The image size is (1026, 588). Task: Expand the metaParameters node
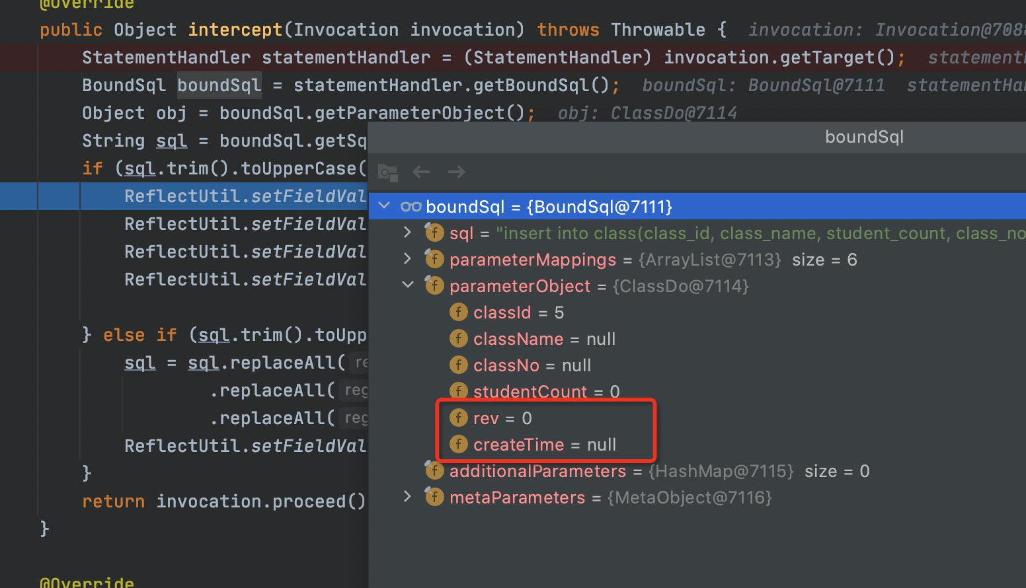coord(408,497)
